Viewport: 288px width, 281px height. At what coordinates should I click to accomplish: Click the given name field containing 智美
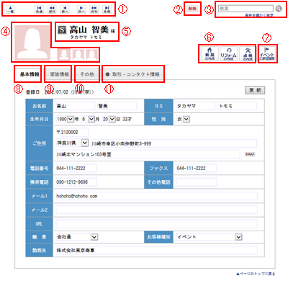point(117,106)
